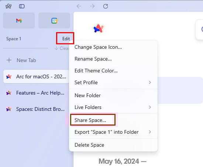Click the Arc logo on the page
Screen dimensions: 203x167
[x=99, y=28]
